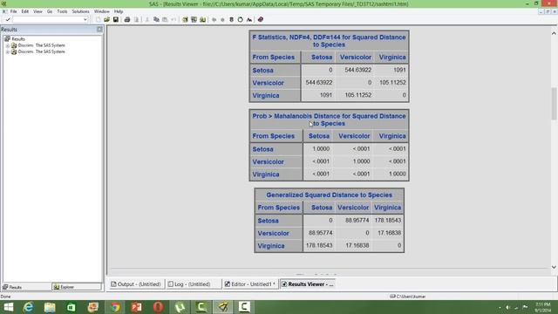Image resolution: width=558 pixels, height=314 pixels.
Task: Click the 'Prob > Mahalanobis Distance' table title
Action: (329, 119)
